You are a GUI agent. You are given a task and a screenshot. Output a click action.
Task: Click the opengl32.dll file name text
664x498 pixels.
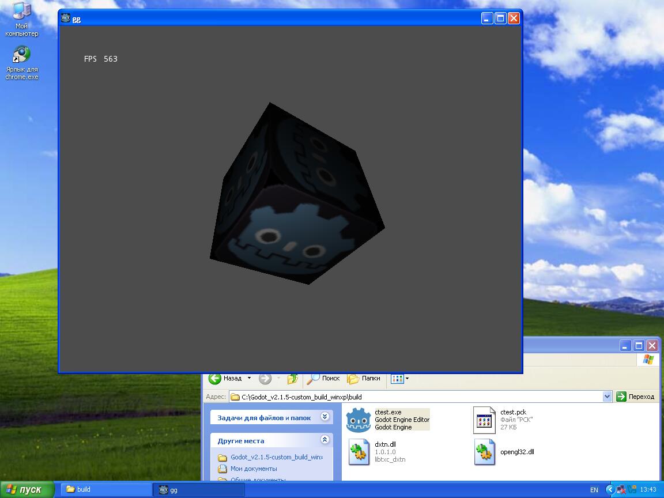[x=517, y=452]
